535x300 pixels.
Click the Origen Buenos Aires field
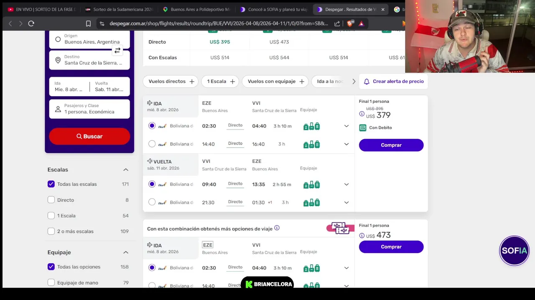point(89,39)
